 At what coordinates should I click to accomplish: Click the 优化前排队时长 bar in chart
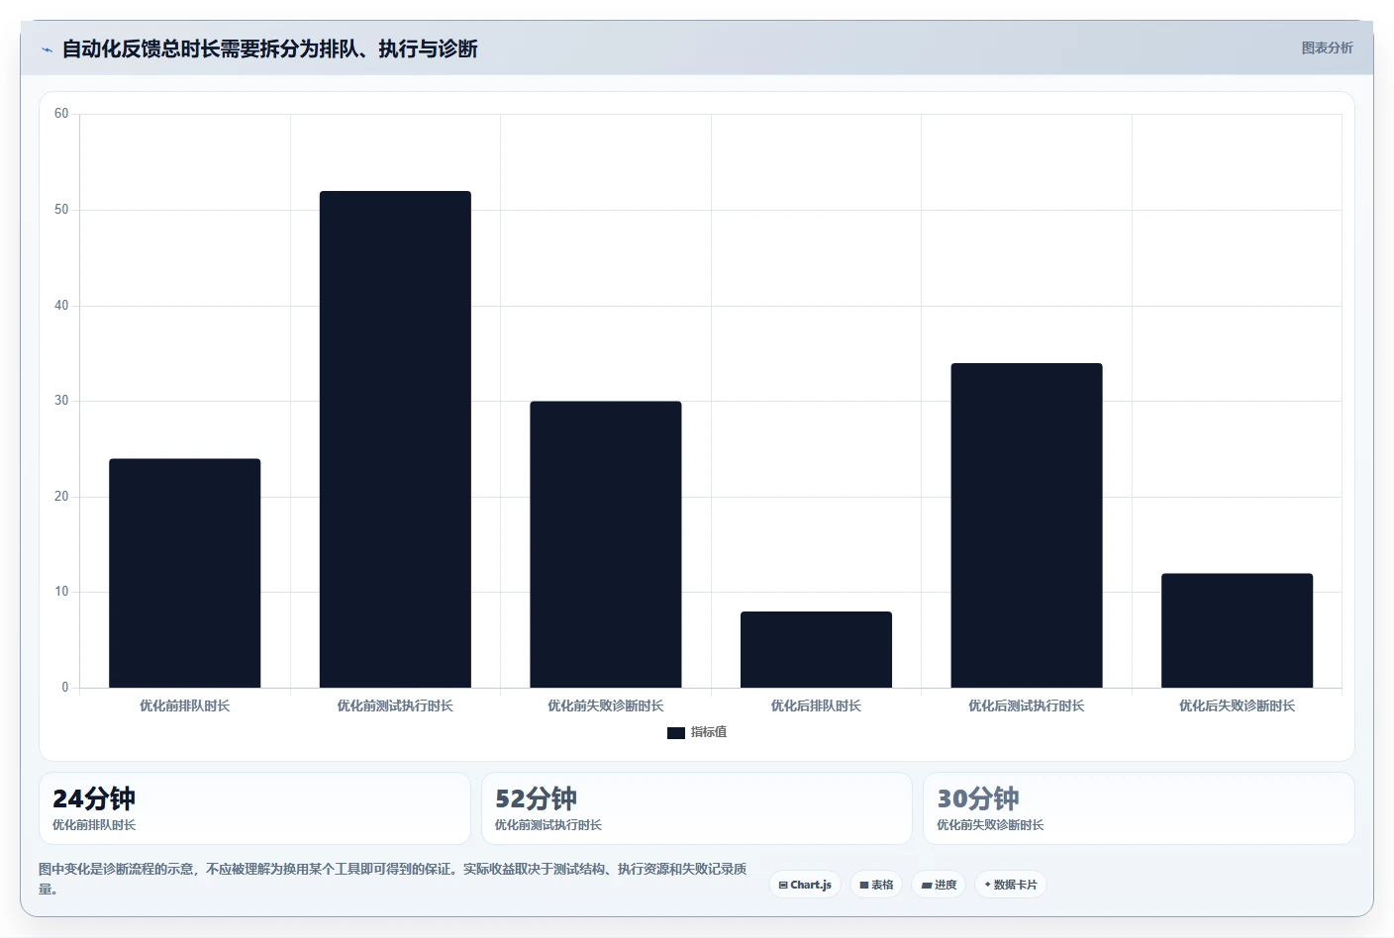pos(185,573)
